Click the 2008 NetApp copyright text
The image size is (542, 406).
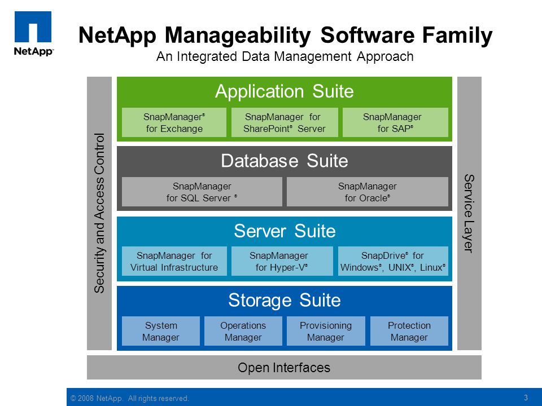(x=130, y=399)
